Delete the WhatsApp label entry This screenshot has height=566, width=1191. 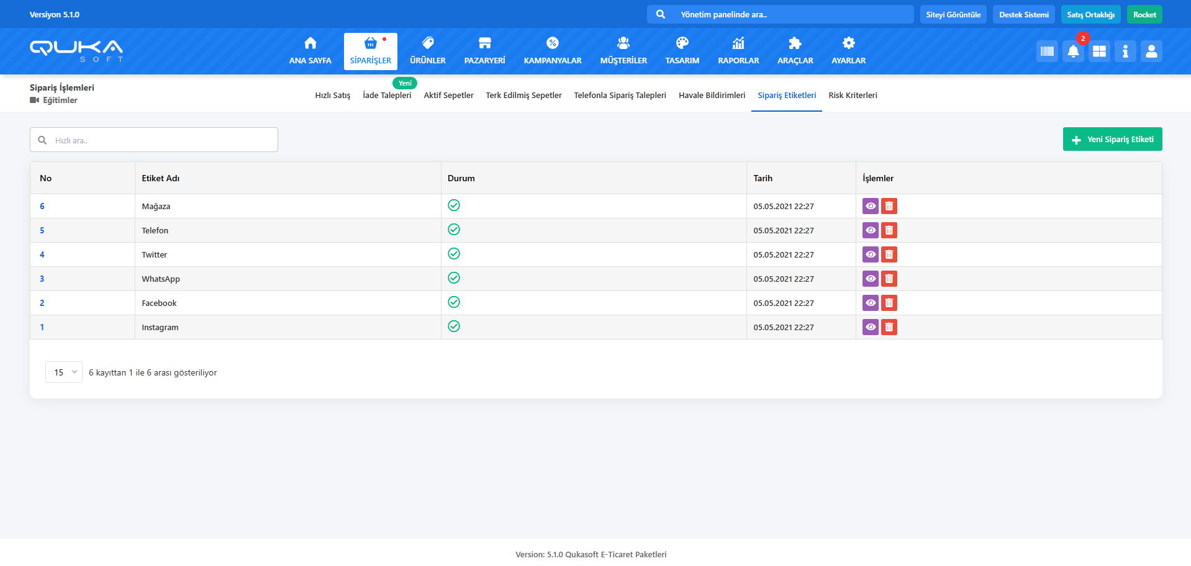(x=889, y=279)
